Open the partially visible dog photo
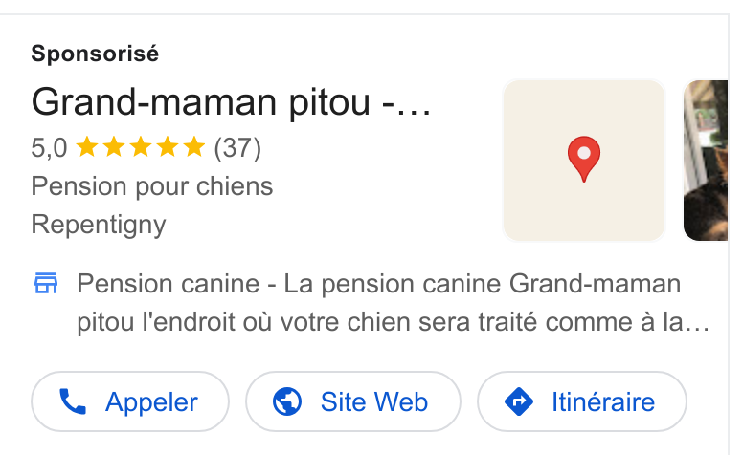Viewport: 743px width, 455px height. pos(706,161)
